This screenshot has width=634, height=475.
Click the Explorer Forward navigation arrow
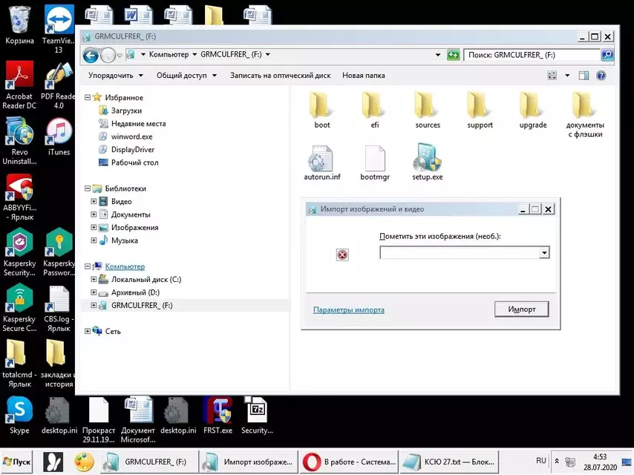tap(108, 55)
